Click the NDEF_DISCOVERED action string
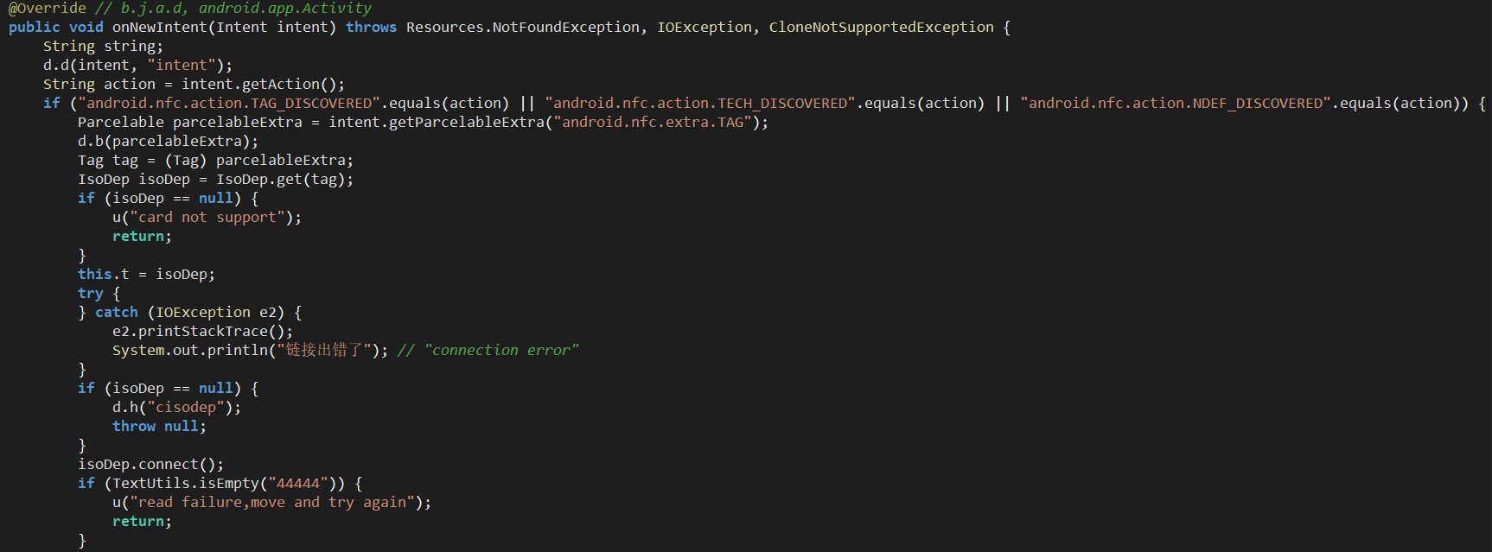Viewport: 1492px width, 552px height. click(1176, 104)
